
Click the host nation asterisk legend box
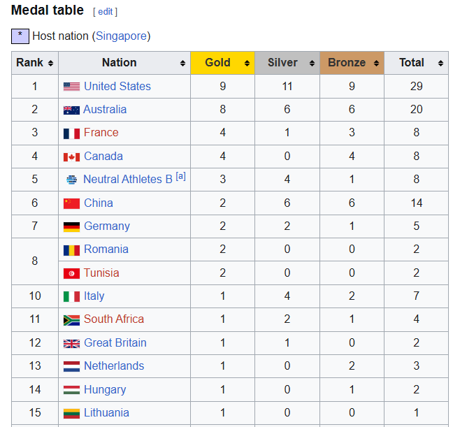pos(20,36)
